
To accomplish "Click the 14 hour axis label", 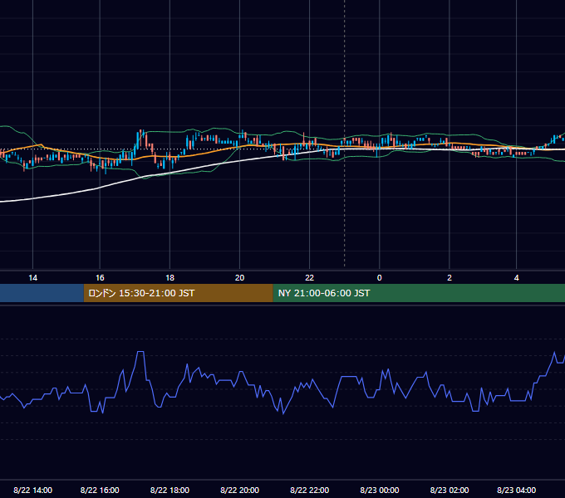I will tap(32, 278).
